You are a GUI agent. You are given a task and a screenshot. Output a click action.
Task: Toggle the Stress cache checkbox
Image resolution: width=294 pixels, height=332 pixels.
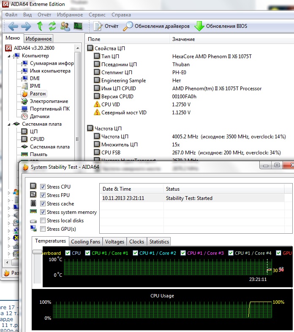(43, 203)
